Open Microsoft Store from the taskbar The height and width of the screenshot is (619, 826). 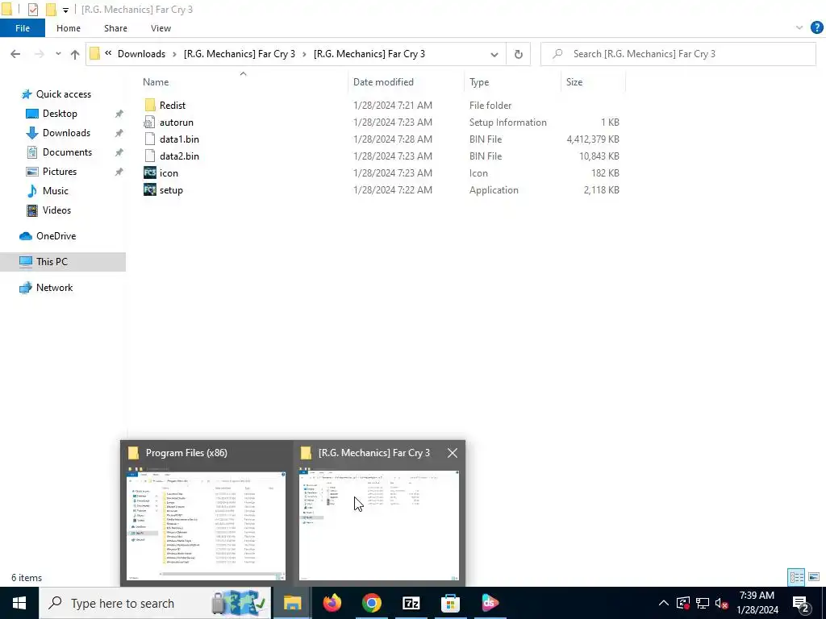pos(450,603)
